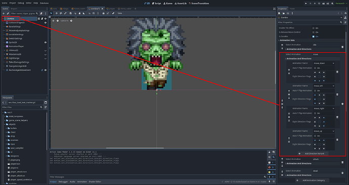The height and width of the screenshot is (185, 349).
Task: Copy the Output log contents
Action: [x=274, y=152]
